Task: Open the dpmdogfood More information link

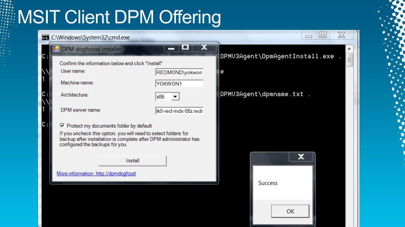Action: (96, 173)
